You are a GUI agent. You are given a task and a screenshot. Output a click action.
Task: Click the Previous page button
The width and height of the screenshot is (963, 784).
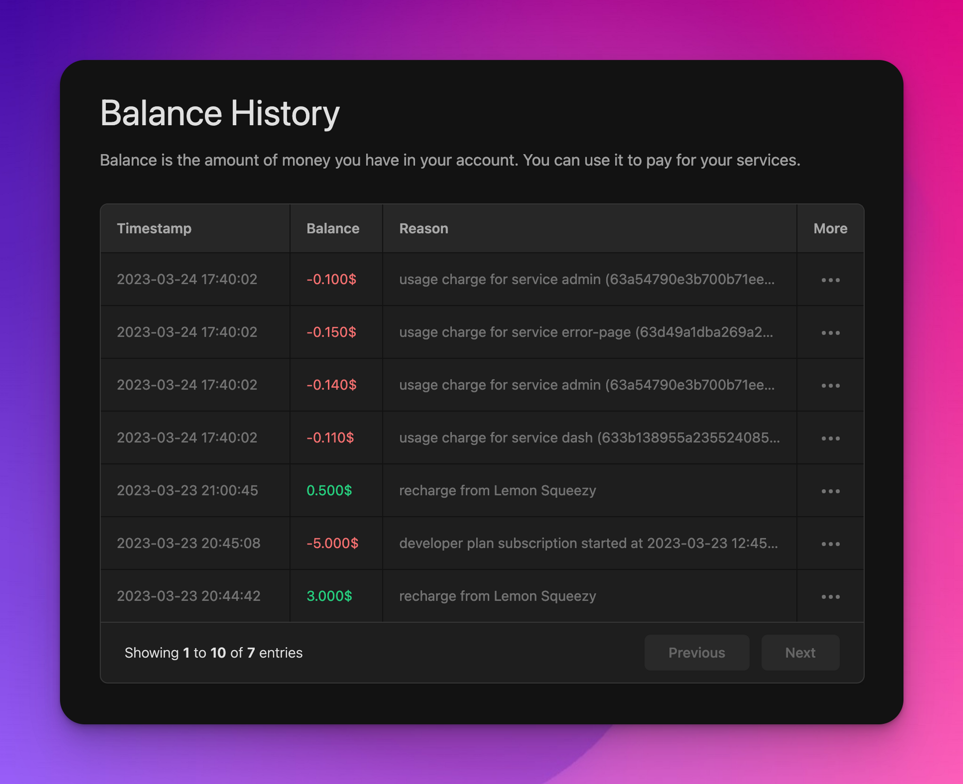click(696, 653)
